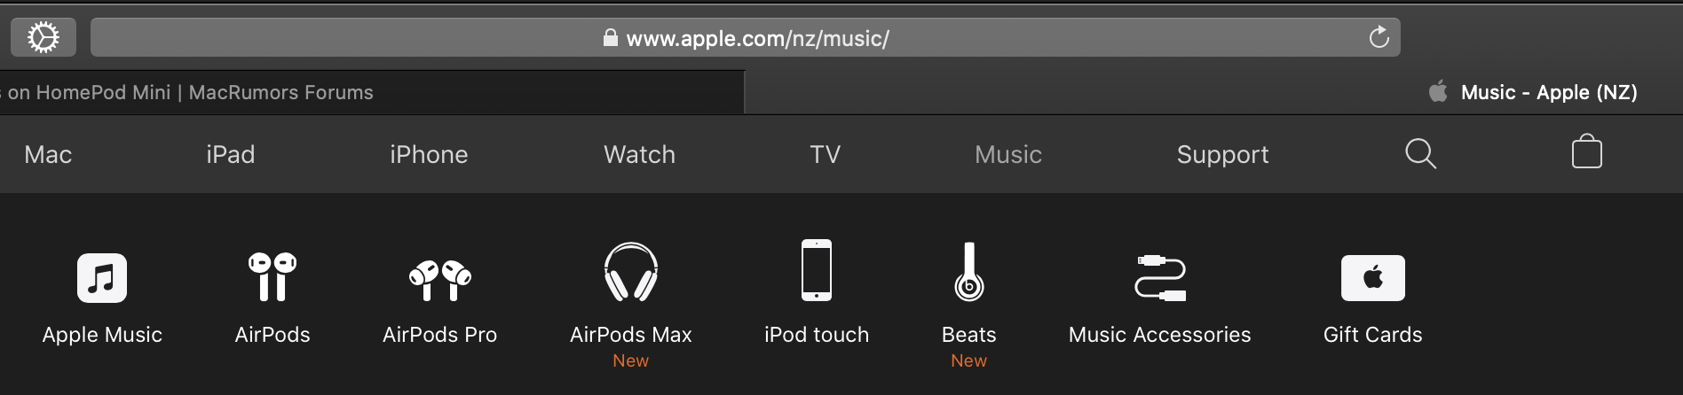Select the Beats headphones icon
This screenshot has width=1683, height=395.
(x=969, y=273)
